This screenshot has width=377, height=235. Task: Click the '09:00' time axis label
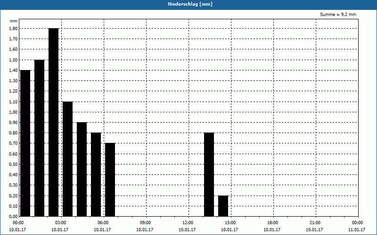pos(146,223)
